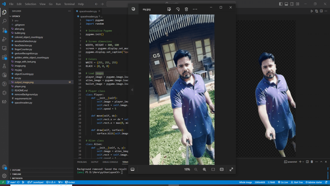330x186 pixels.
Task: Switch to the PROBLEMS panel tab
Action: (82, 162)
